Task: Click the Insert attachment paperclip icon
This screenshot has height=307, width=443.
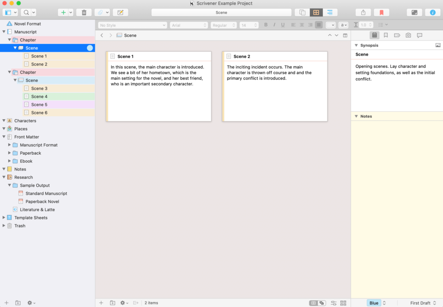Action: (x=100, y=13)
